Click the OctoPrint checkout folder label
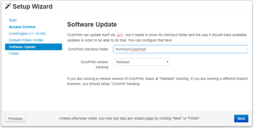The image size is (254, 128). click(88, 49)
